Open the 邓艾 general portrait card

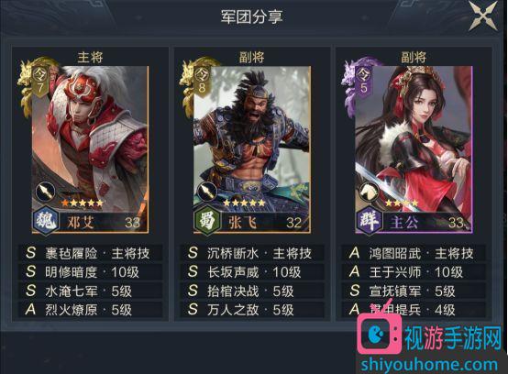tap(91, 149)
